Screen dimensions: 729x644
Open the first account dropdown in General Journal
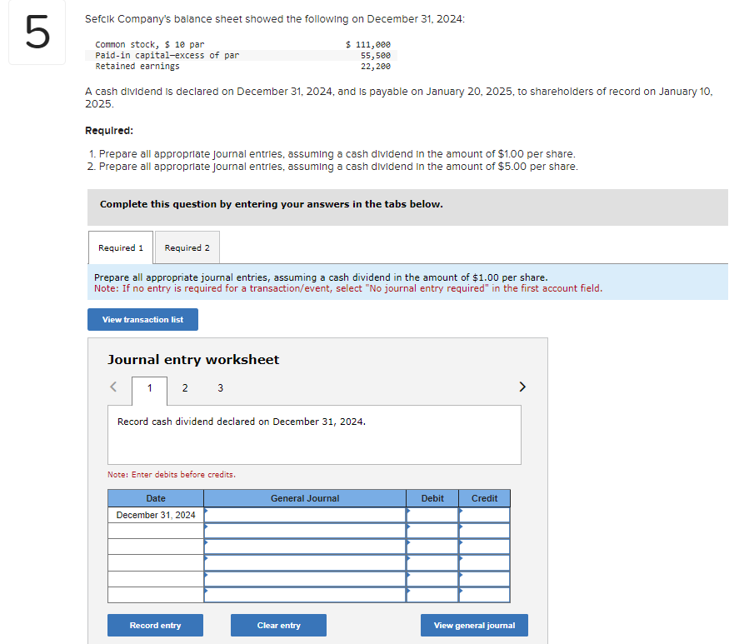coord(304,514)
